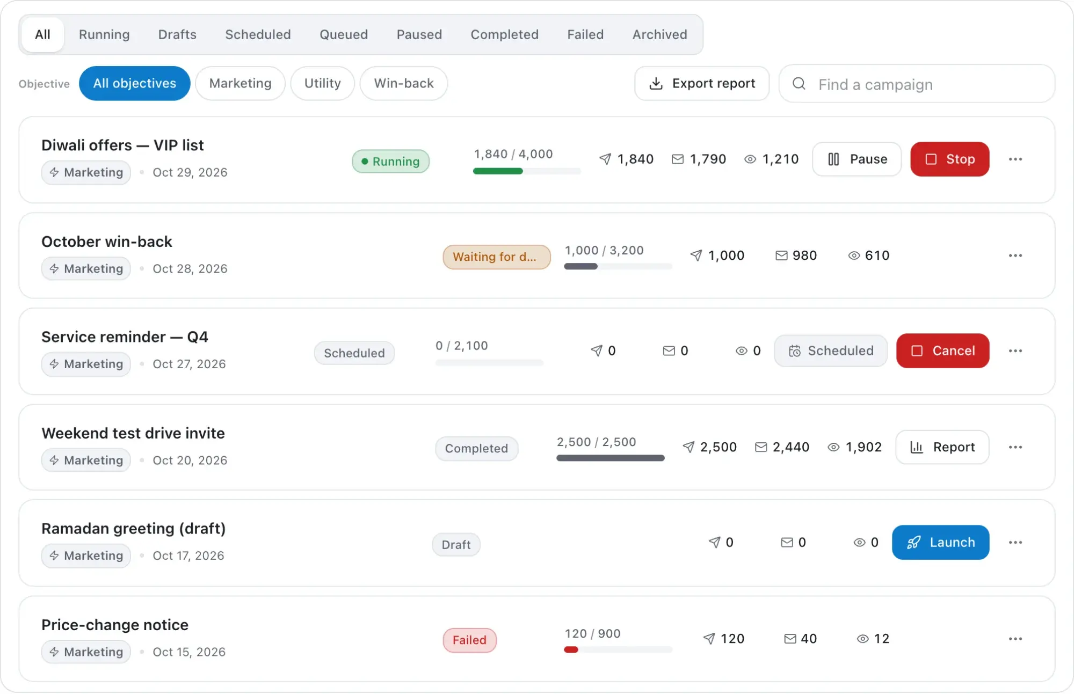The image size is (1074, 694).
Task: Click envelope icon in Service reminder row
Action: tap(669, 351)
